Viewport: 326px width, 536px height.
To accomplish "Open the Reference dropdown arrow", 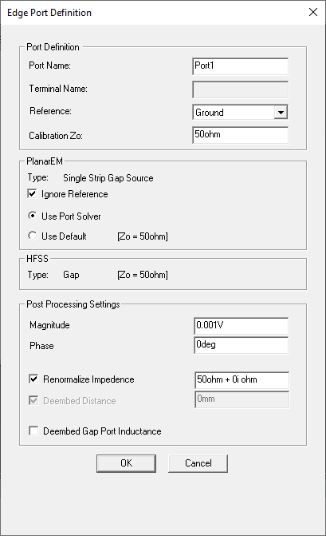I will [x=281, y=113].
